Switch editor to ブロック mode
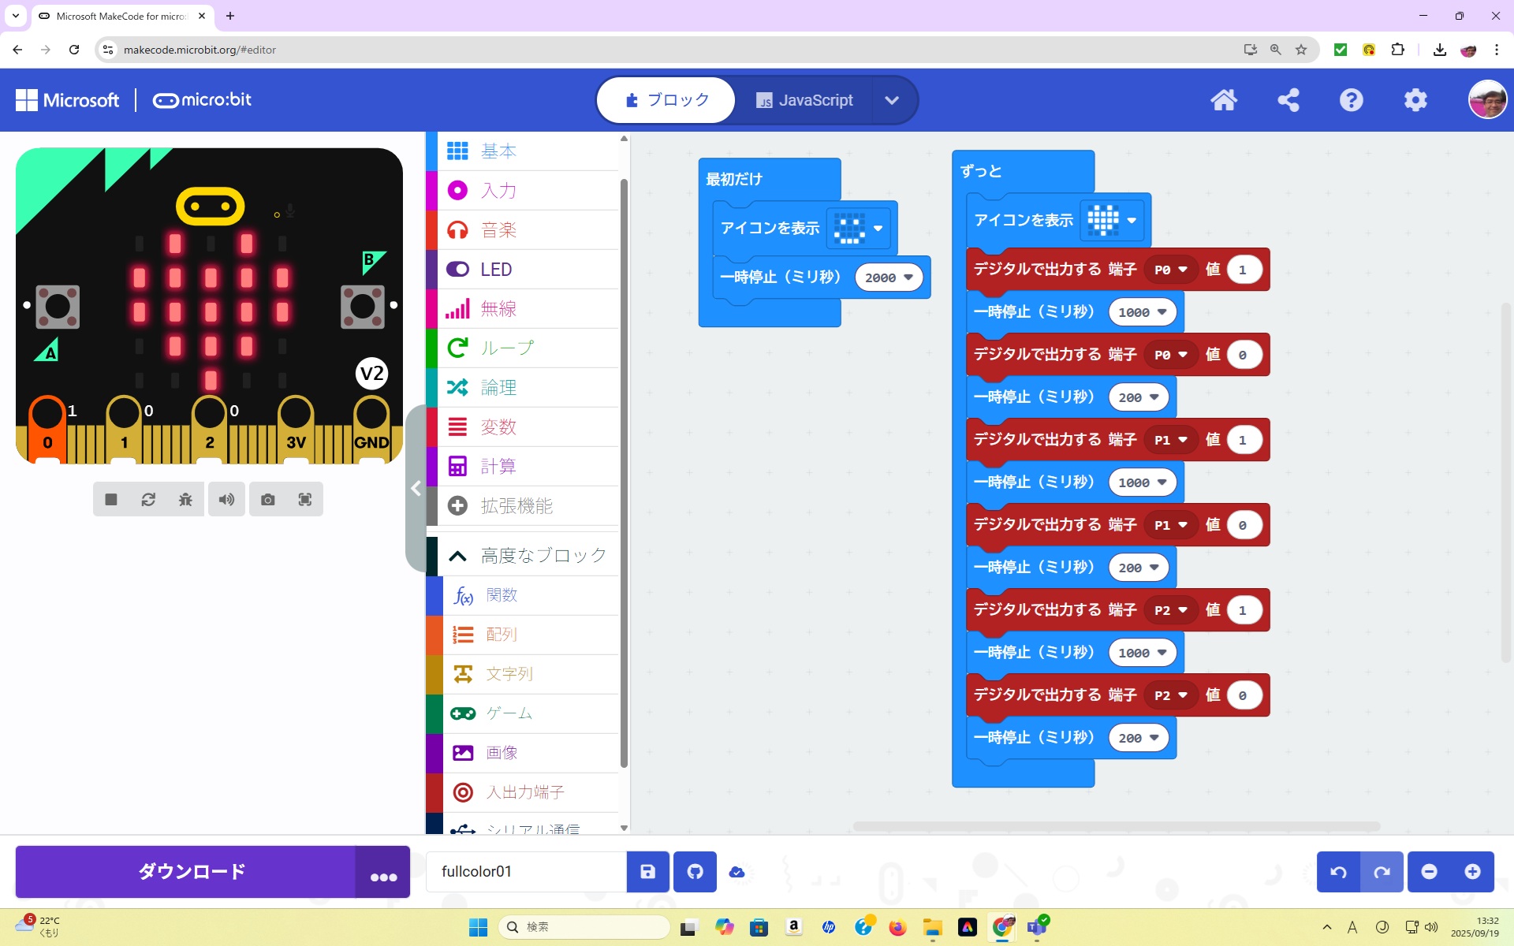 click(667, 100)
